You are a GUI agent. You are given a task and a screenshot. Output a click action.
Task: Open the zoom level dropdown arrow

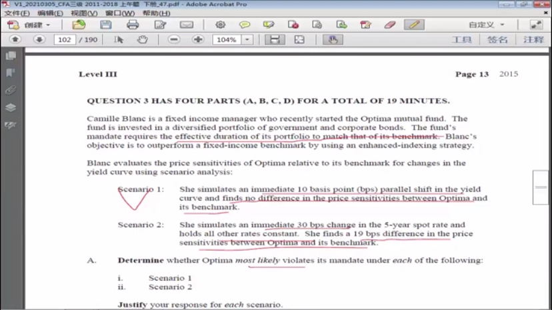[x=247, y=39]
